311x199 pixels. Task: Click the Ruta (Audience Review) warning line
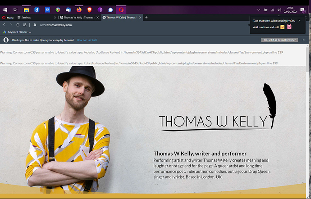pyautogui.click(x=139, y=63)
